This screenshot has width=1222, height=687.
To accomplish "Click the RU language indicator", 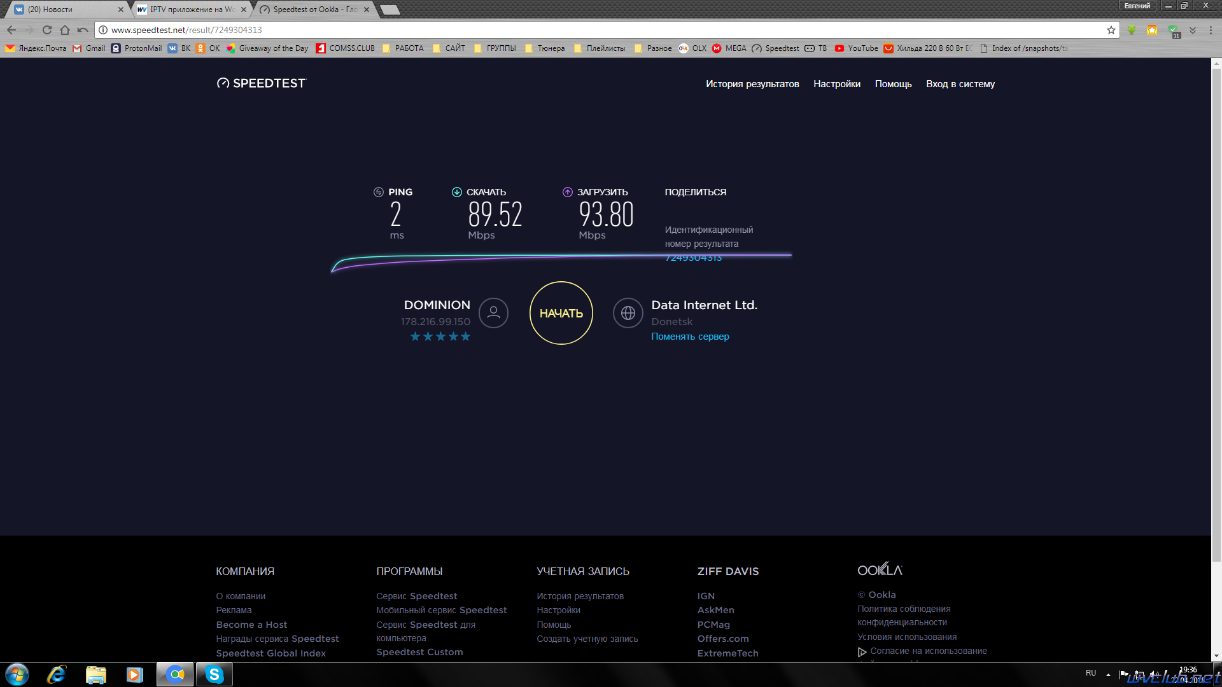I will pyautogui.click(x=1091, y=673).
